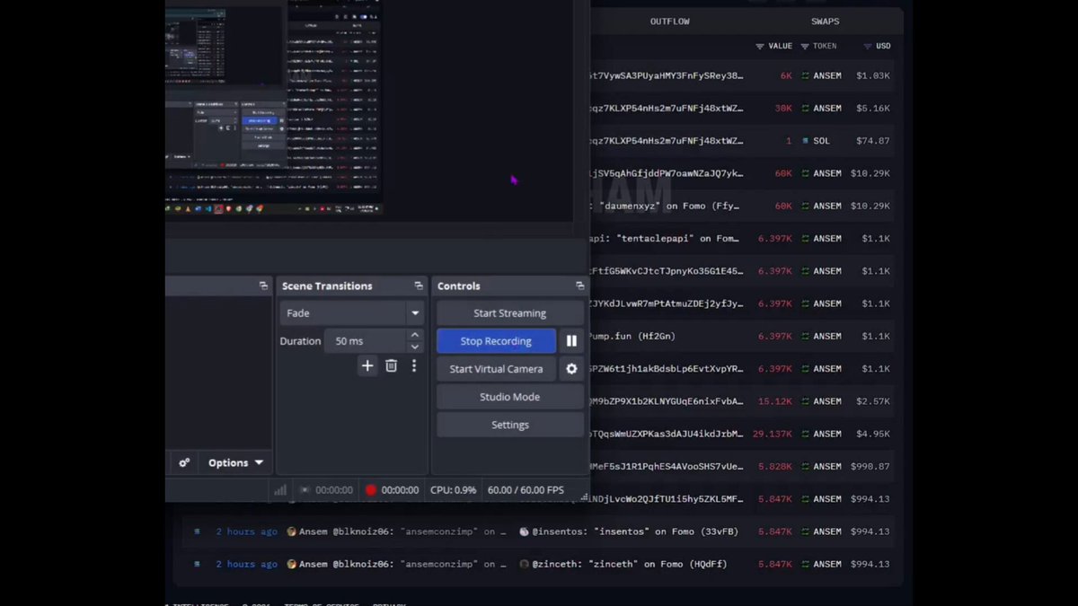Open the @insentos Fomo (33vFB) address
The width and height of the screenshot is (1078, 606).
pos(635,531)
